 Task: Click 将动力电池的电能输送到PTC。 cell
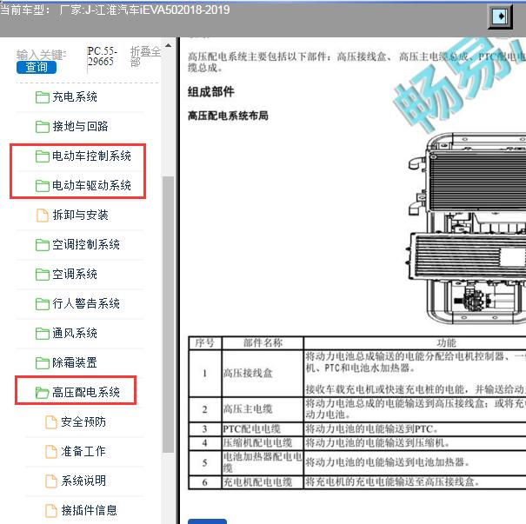[416, 429]
